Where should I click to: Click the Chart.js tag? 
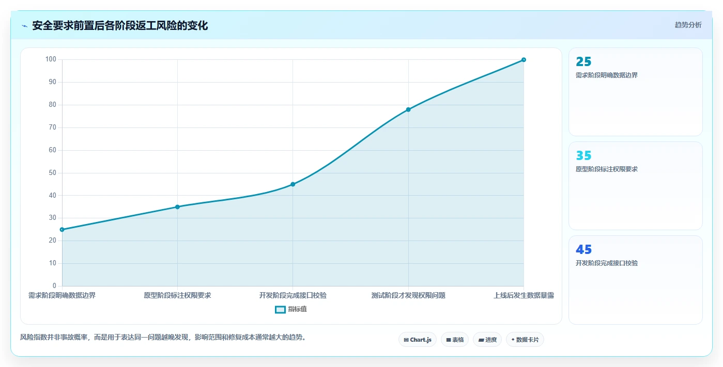(418, 340)
